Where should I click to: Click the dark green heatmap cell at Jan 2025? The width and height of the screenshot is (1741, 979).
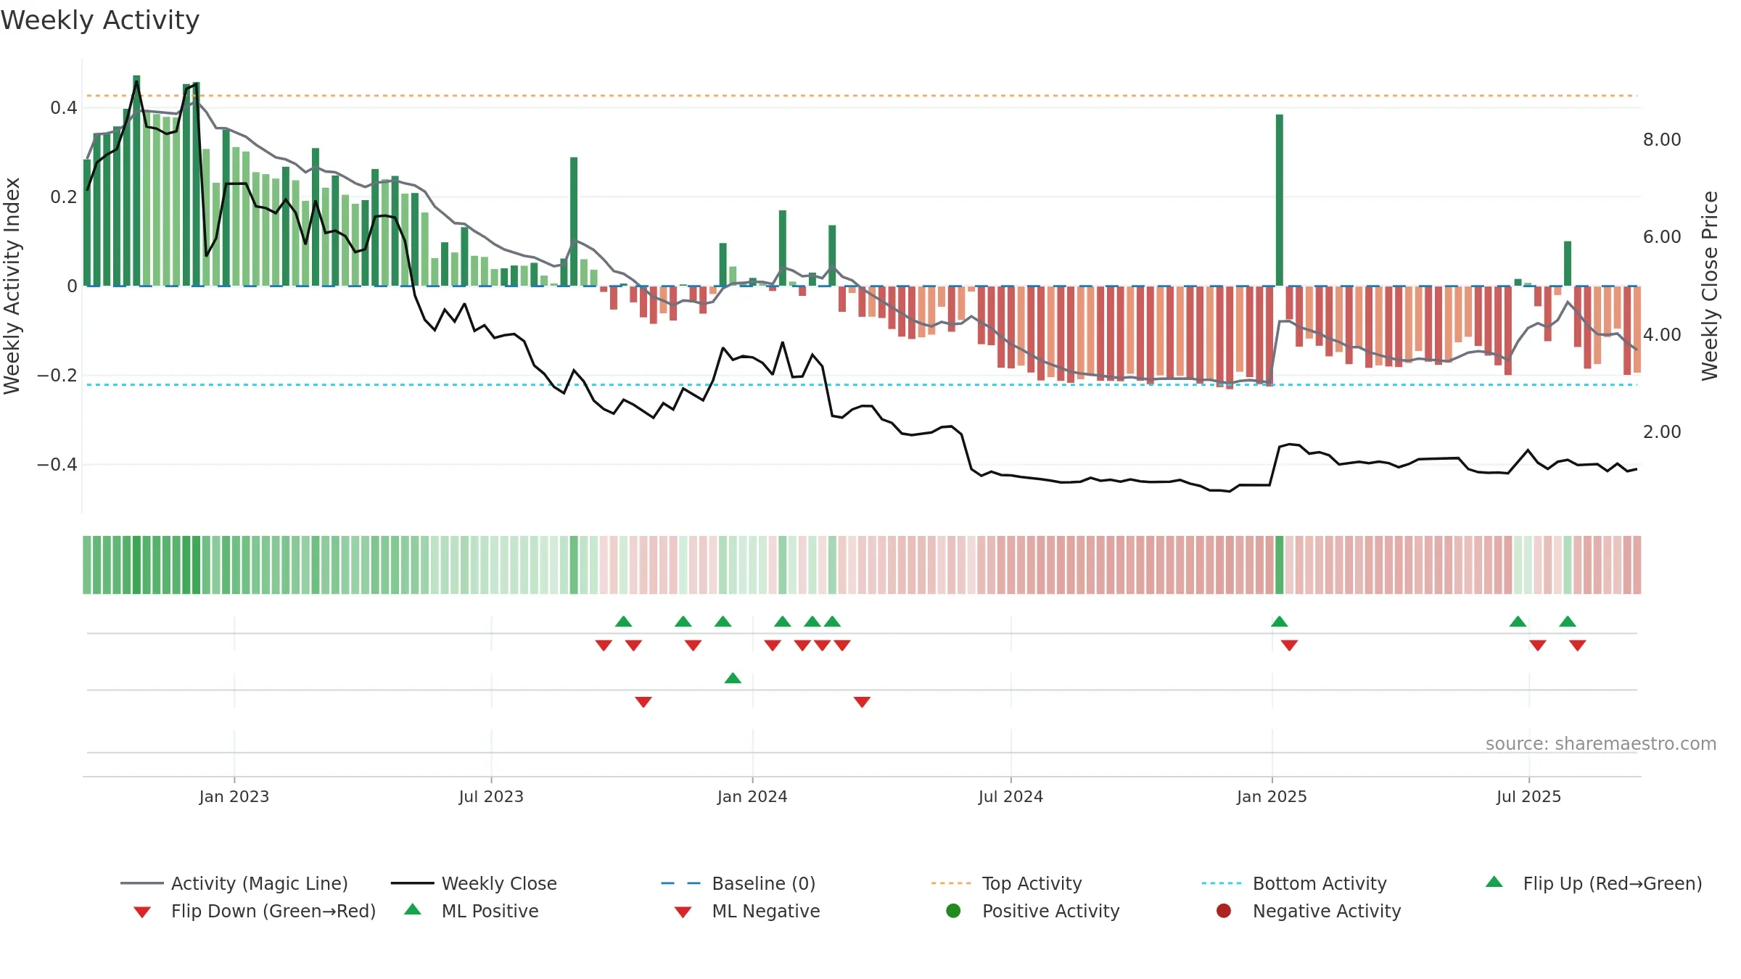point(1280,565)
